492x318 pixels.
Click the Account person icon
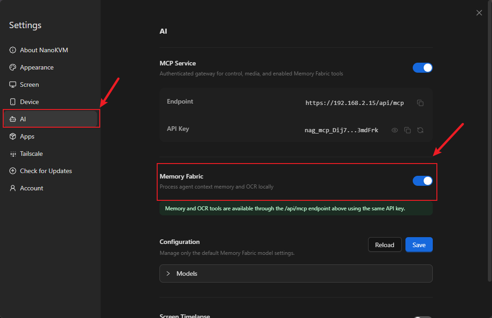13,188
